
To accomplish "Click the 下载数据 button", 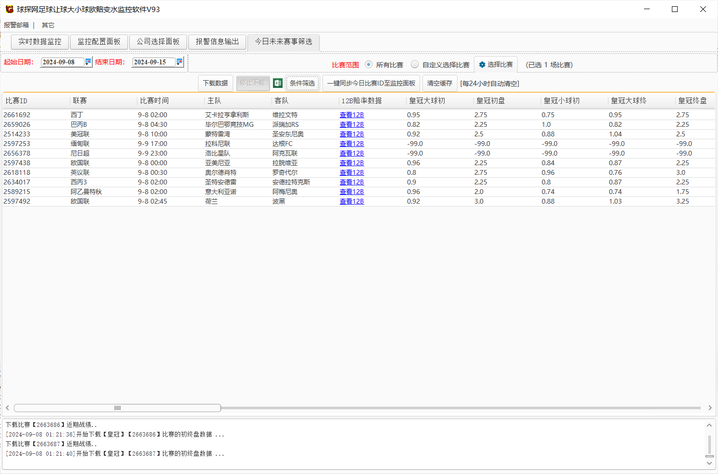I will 215,83.
